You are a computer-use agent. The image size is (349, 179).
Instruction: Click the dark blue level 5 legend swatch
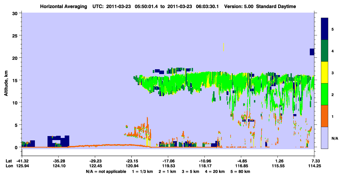pyautogui.click(x=325, y=29)
